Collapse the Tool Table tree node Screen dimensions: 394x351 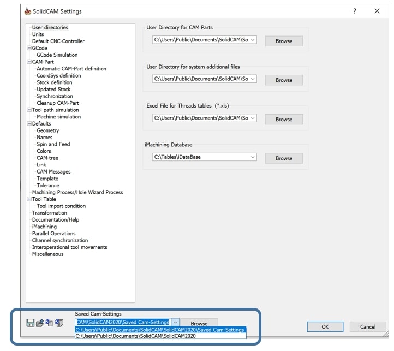pyautogui.click(x=29, y=199)
